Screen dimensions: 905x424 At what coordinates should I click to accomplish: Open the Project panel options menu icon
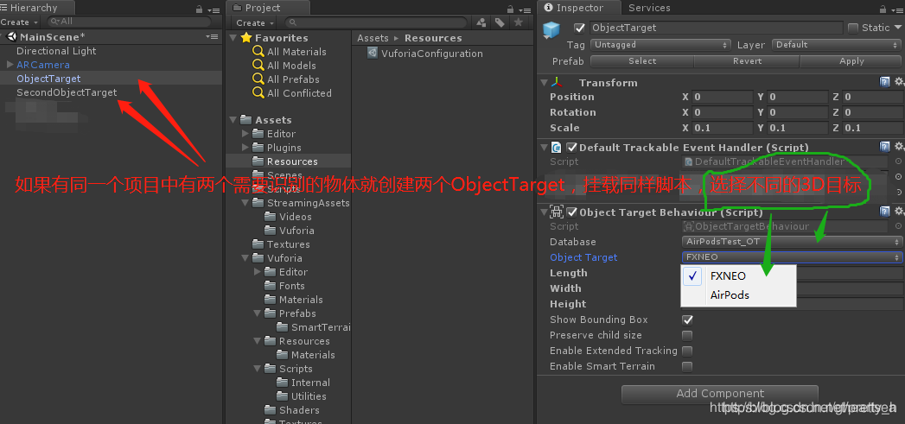[x=524, y=9]
